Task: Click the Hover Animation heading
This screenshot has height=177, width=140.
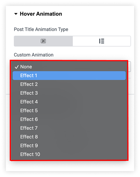Action: tap(41, 14)
